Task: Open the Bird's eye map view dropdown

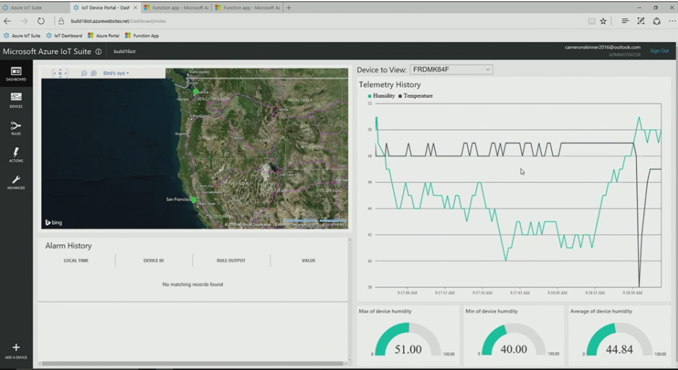Action: pyautogui.click(x=116, y=73)
